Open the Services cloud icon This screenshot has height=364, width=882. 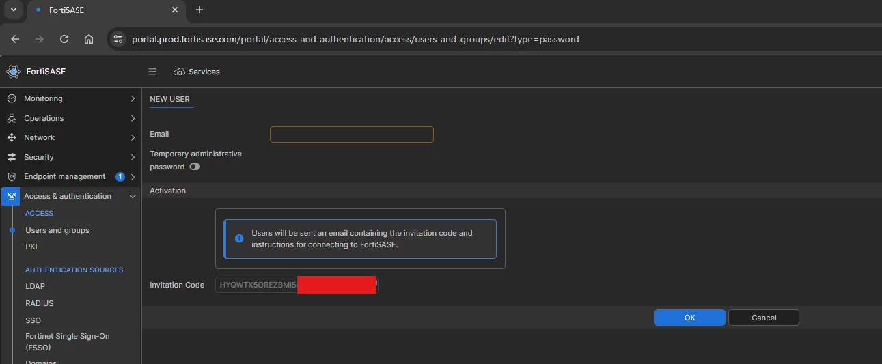pos(180,72)
